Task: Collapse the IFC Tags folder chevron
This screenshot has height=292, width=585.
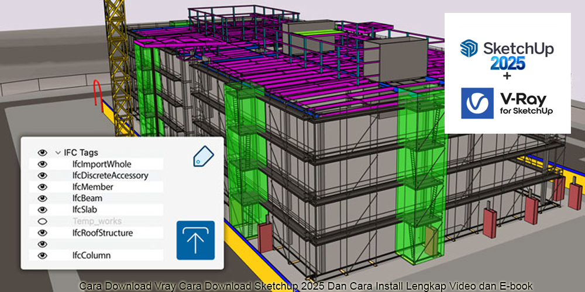Action: pos(58,152)
